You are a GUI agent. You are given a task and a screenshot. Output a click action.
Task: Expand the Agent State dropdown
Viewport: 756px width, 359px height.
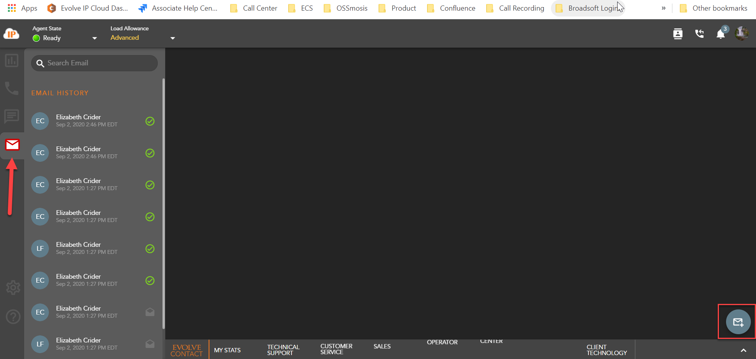tap(94, 38)
